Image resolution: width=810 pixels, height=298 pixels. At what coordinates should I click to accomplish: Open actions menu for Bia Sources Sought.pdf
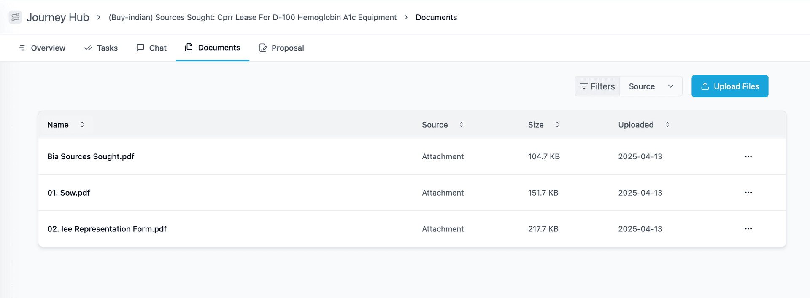(748, 156)
